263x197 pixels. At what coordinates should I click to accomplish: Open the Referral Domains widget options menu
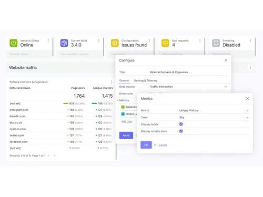(x=112, y=82)
